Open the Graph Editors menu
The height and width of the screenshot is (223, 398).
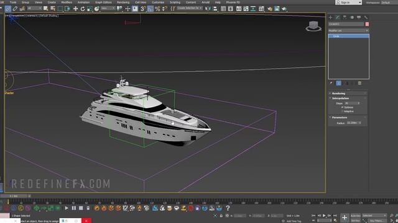[x=103, y=2]
